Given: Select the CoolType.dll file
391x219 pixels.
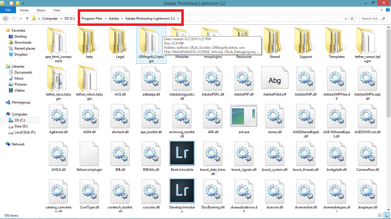Looking at the screenshot, I should 89,194.
